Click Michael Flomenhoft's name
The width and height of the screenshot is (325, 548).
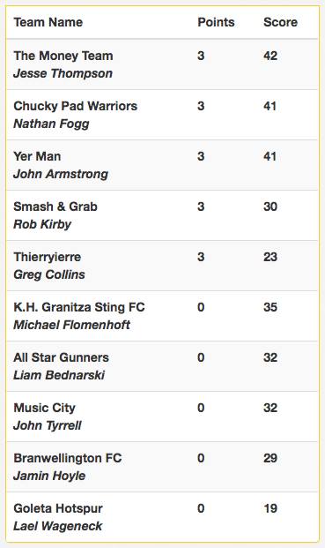(x=72, y=325)
